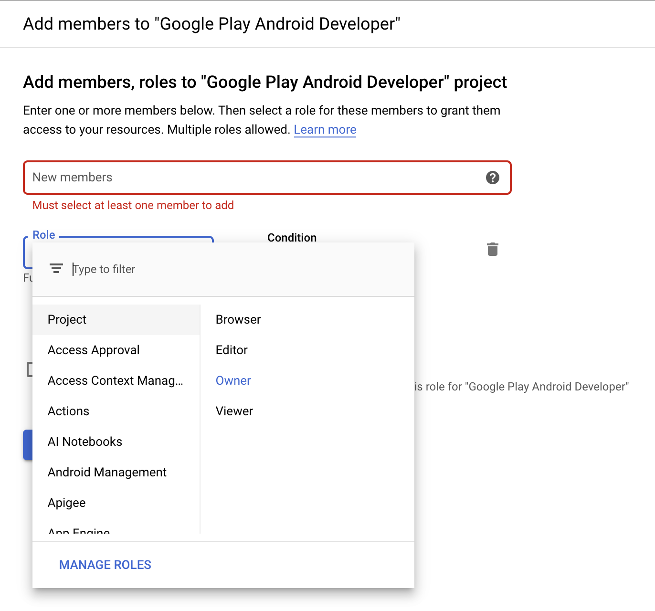This screenshot has height=611, width=655.
Task: Click the filter icon in the role search box
Action: coord(56,268)
